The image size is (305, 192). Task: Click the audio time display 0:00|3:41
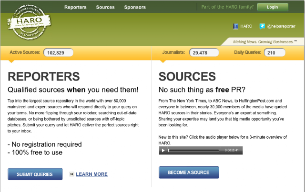232,150
